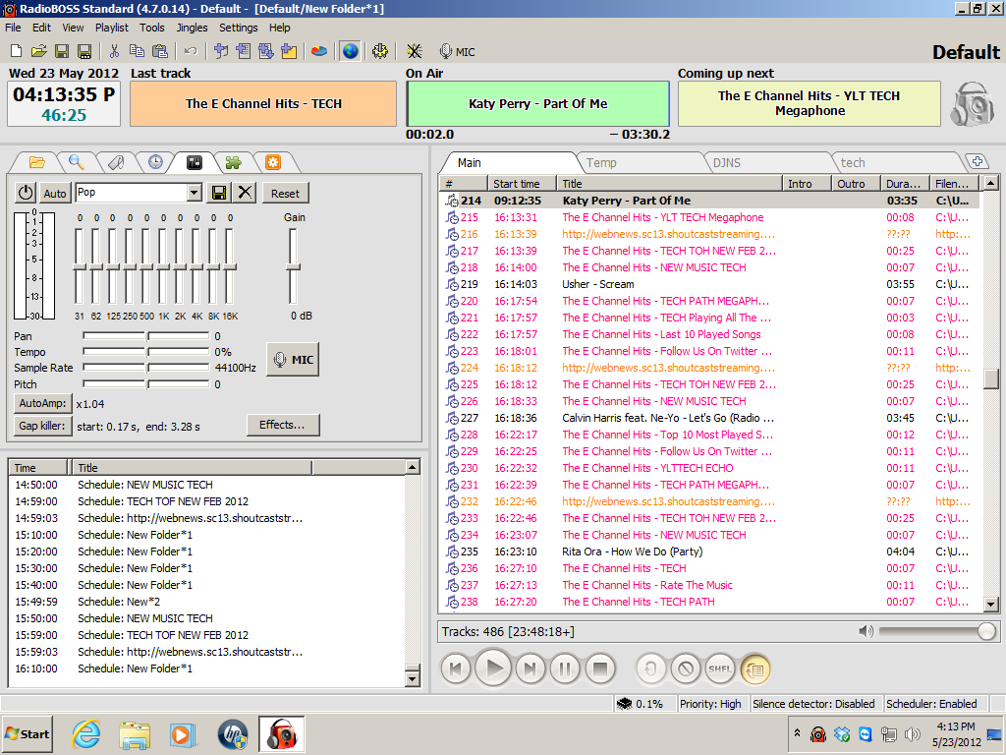
Task: Click the main volume slider
Action: (937, 632)
